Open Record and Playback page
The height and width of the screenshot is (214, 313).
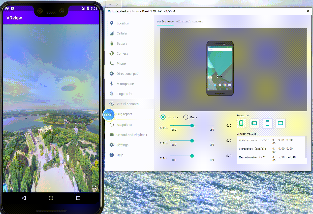[x=129, y=135]
